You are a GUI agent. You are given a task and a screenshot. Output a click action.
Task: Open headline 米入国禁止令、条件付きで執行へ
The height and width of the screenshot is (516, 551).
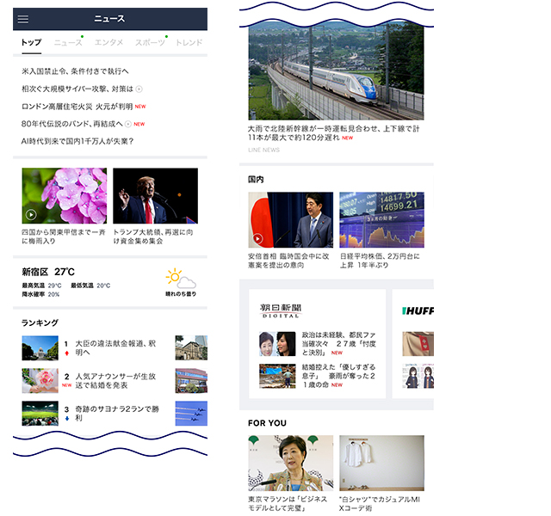point(75,71)
